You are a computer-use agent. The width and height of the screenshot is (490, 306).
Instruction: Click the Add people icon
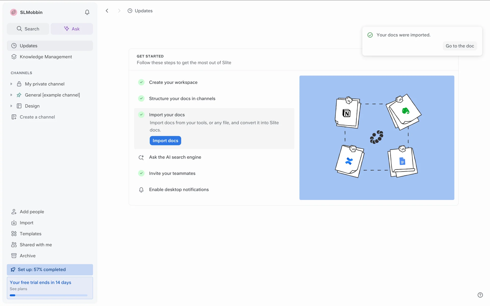coord(14,212)
